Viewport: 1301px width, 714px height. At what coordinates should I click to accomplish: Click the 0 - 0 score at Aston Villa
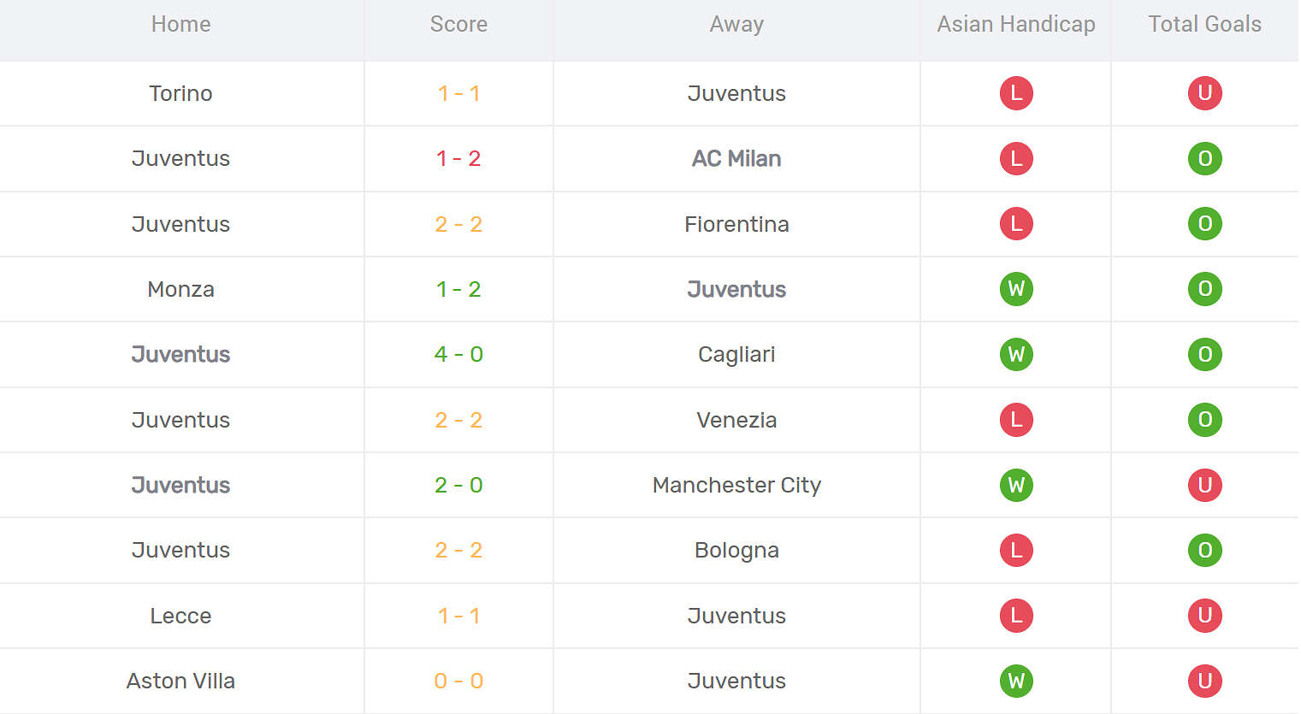(x=458, y=681)
